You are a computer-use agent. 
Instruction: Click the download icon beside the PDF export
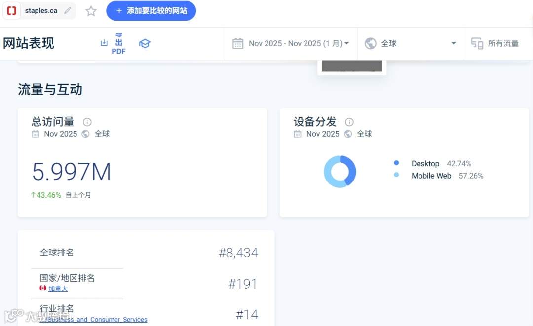[x=104, y=43]
